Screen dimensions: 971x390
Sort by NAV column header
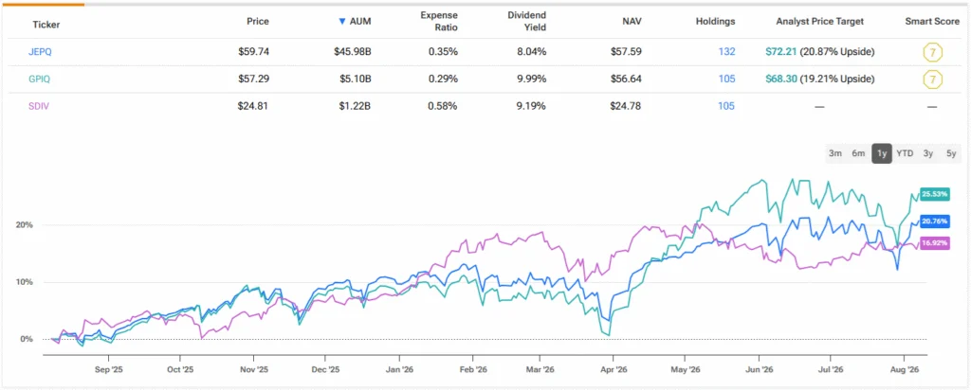[632, 21]
